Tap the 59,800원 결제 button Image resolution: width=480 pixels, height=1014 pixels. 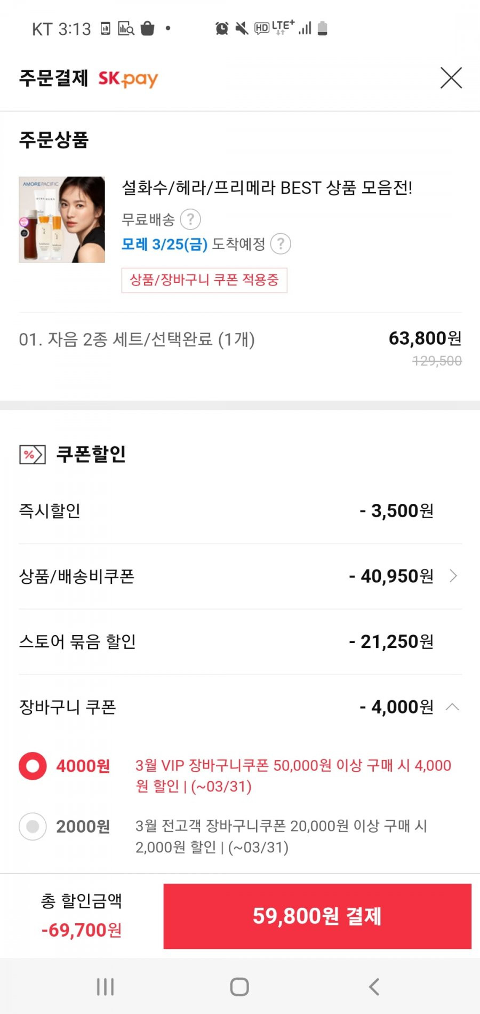[317, 916]
